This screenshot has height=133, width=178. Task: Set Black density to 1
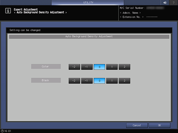[112, 81]
